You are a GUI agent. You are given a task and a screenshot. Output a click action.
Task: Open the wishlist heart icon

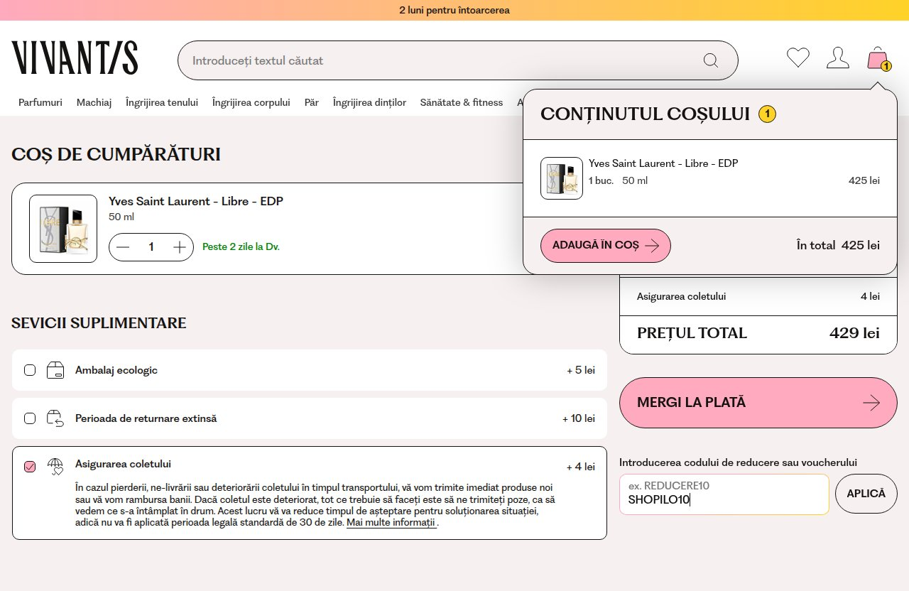tap(798, 58)
